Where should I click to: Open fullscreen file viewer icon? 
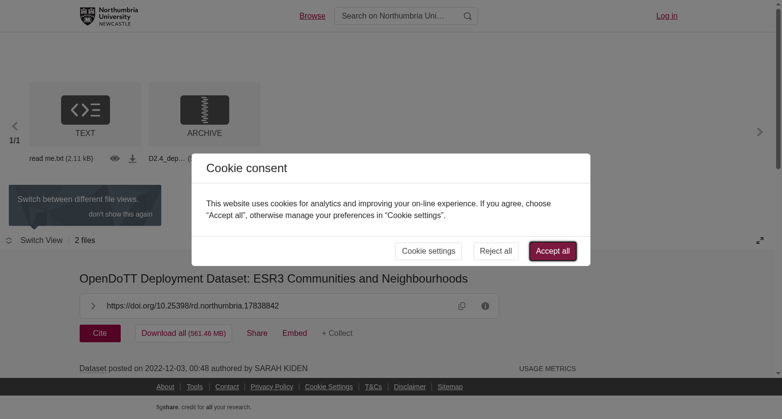(x=760, y=241)
